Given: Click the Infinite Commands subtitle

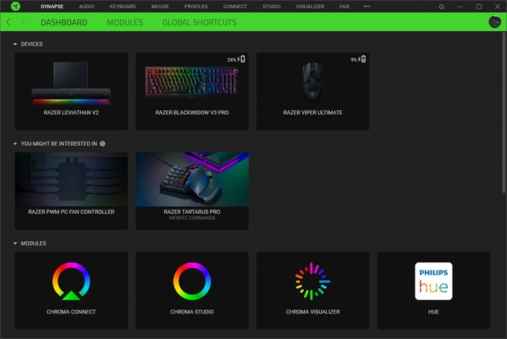Looking at the screenshot, I should [192, 218].
